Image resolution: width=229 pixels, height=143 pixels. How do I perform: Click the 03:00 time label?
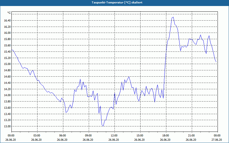(x=37, y=136)
